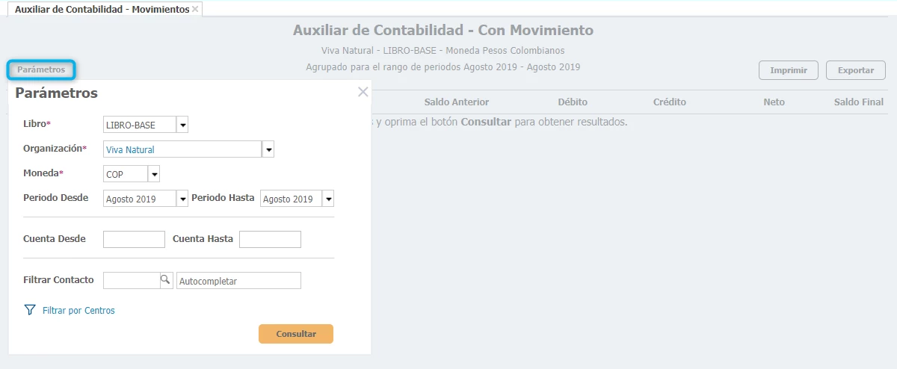Expand the Libro dropdown arrow
The height and width of the screenshot is (369, 897).
(182, 125)
